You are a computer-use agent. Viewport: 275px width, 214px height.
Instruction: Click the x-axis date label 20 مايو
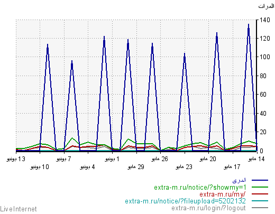[208, 159]
